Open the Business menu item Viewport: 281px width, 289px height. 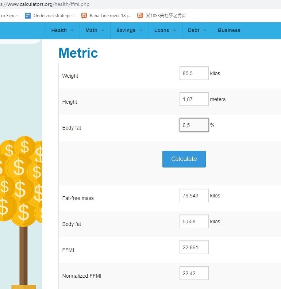click(229, 31)
